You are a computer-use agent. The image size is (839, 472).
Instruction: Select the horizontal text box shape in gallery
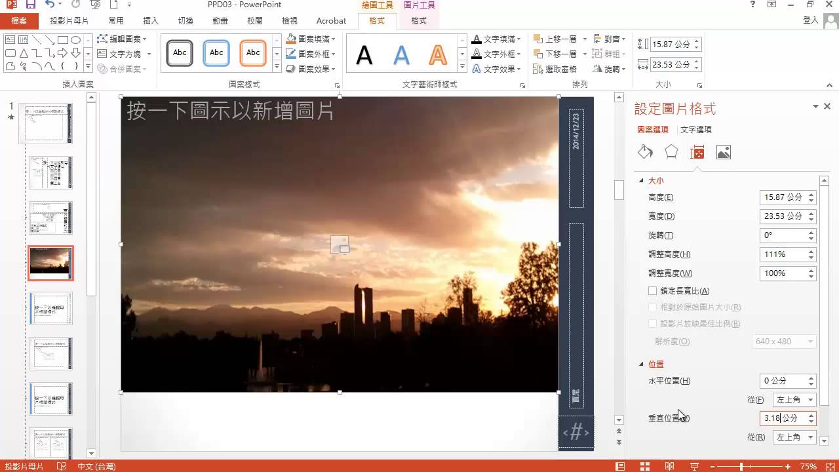point(10,39)
